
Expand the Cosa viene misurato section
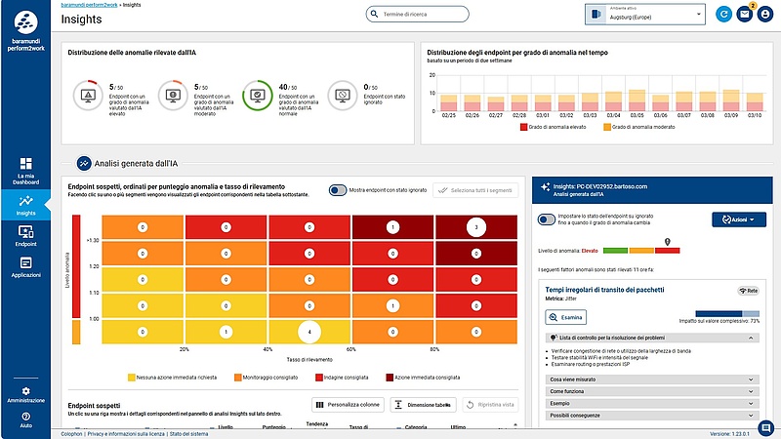651,379
